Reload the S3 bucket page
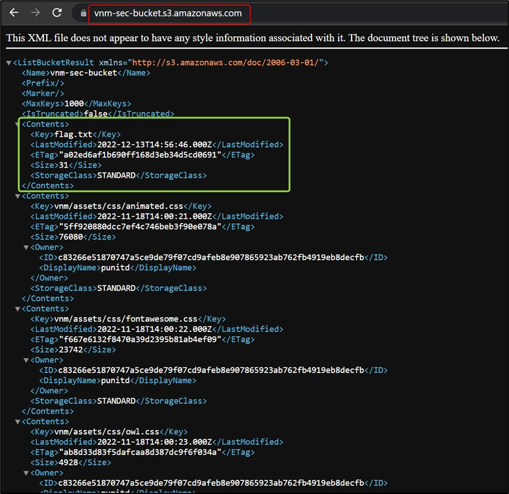 tap(57, 13)
